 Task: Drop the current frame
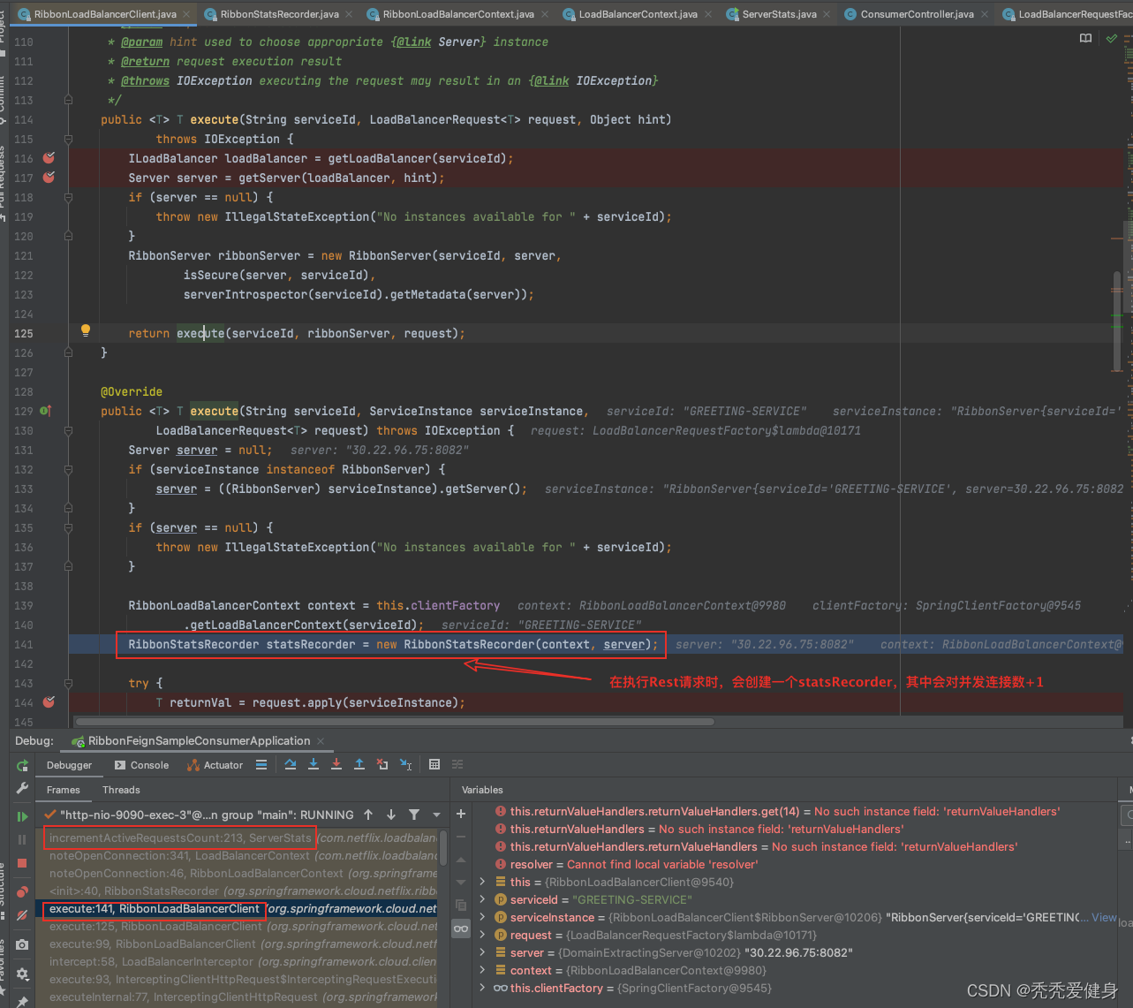point(382,764)
